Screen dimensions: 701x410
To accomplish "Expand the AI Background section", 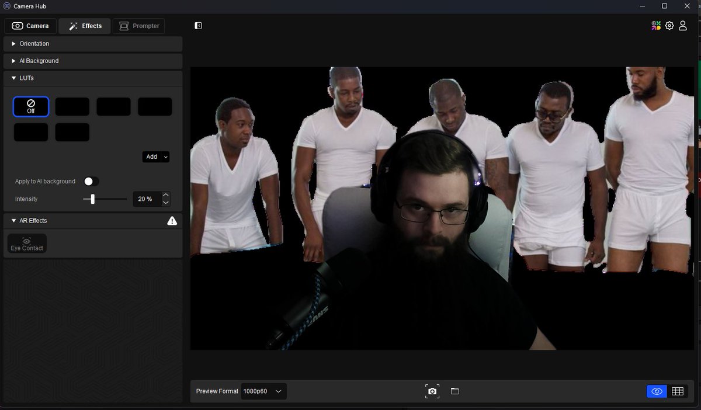I will coord(93,61).
